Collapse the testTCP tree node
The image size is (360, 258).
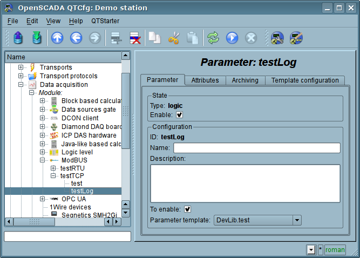[x=53, y=175]
